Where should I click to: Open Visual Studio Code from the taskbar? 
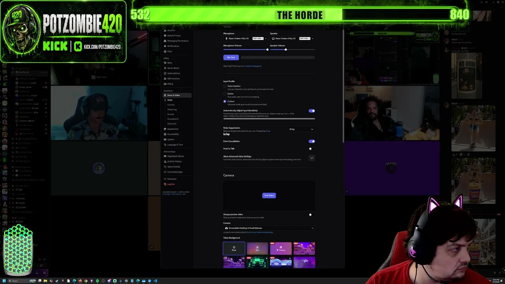tap(155, 281)
